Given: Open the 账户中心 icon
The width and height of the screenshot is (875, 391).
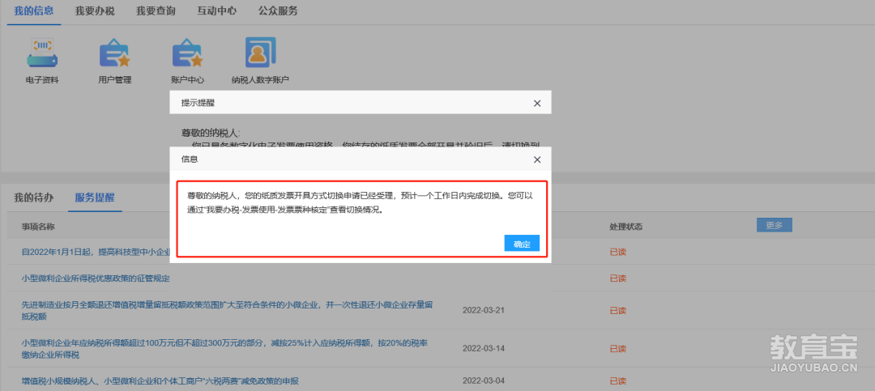Looking at the screenshot, I should (187, 60).
